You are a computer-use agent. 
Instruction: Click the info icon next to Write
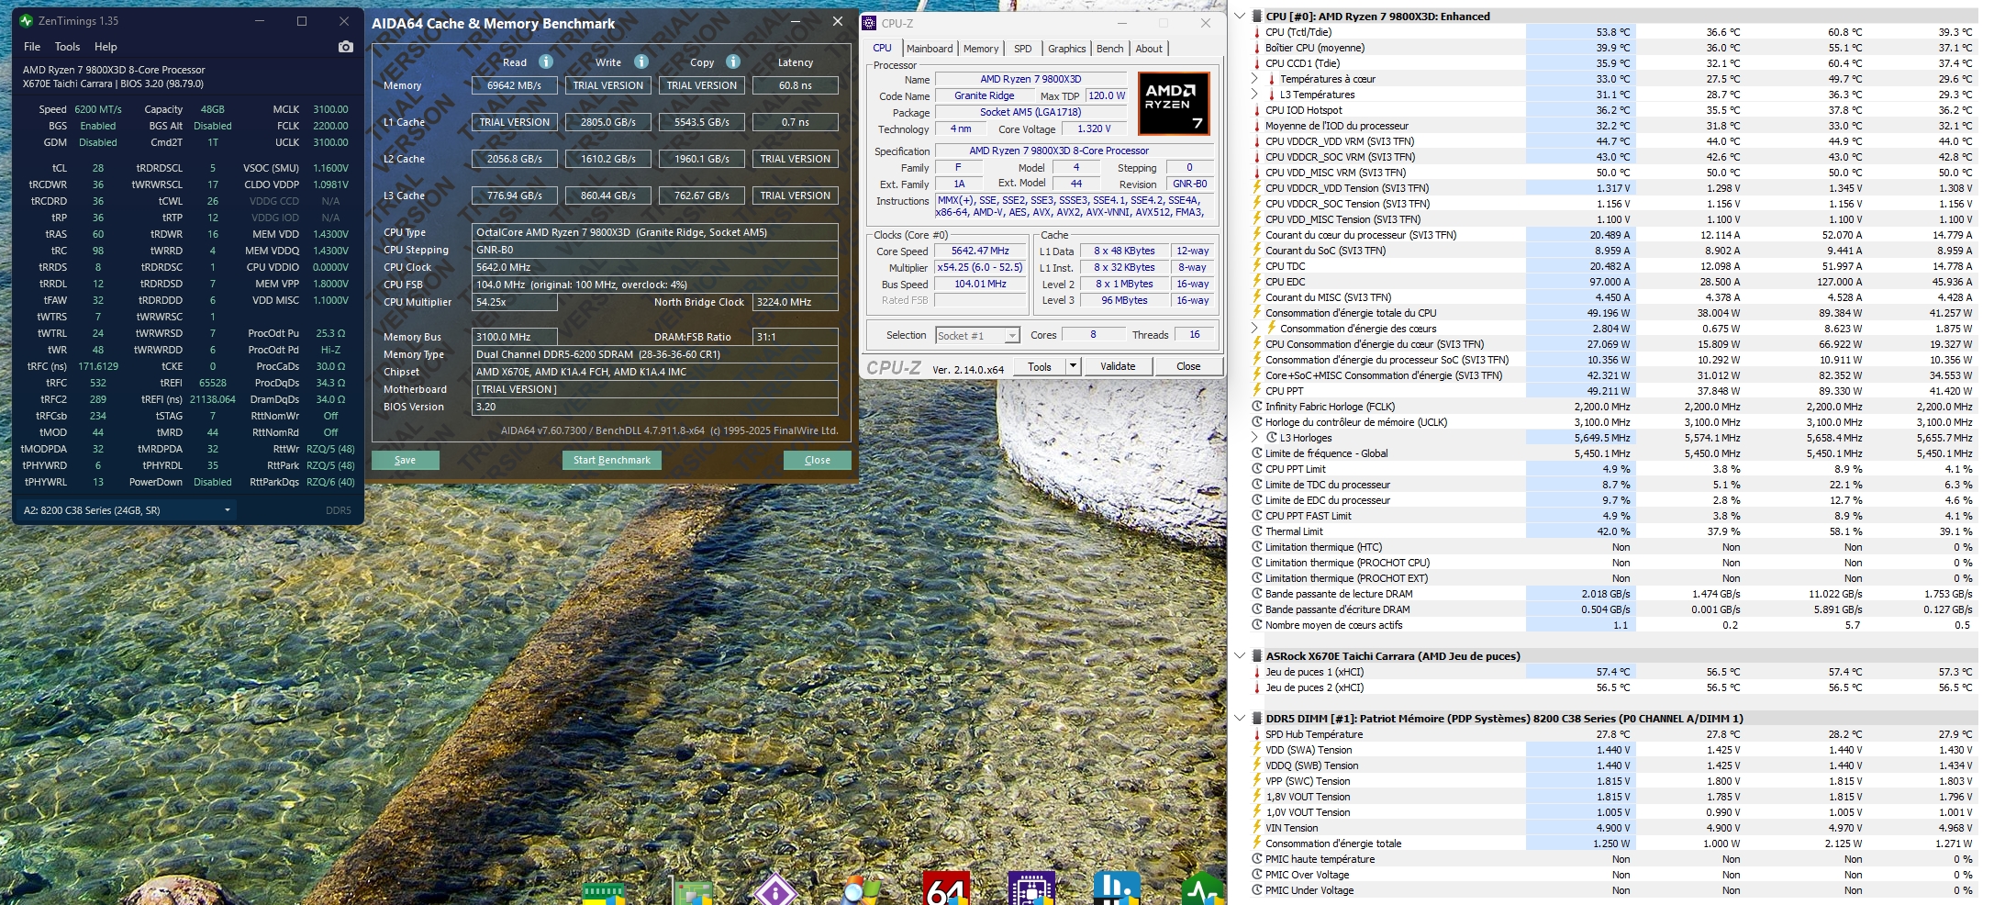pyautogui.click(x=641, y=61)
